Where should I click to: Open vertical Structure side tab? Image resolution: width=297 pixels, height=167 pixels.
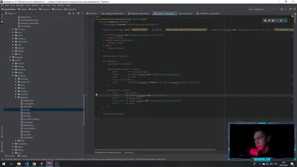[2, 131]
